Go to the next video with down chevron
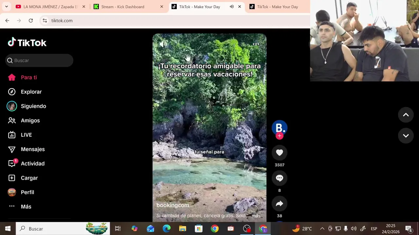 [x=406, y=135]
